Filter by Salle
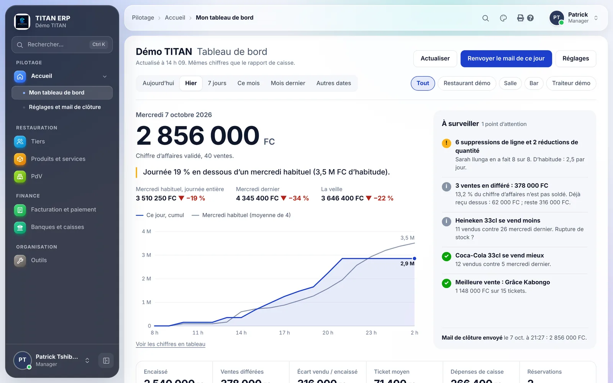 click(x=510, y=83)
